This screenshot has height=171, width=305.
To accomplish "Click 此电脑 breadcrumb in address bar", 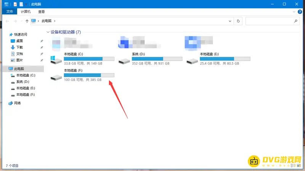I will pos(47,21).
